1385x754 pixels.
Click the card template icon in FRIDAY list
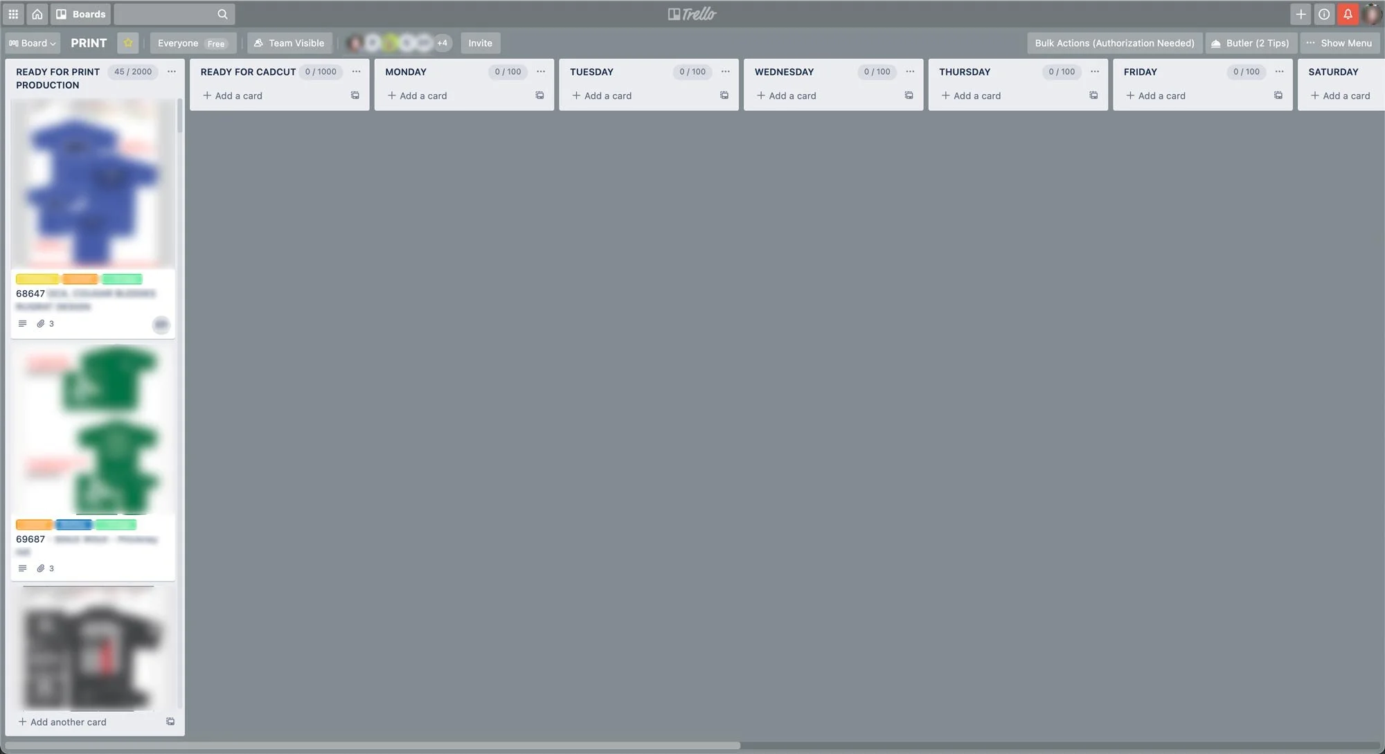(x=1278, y=96)
